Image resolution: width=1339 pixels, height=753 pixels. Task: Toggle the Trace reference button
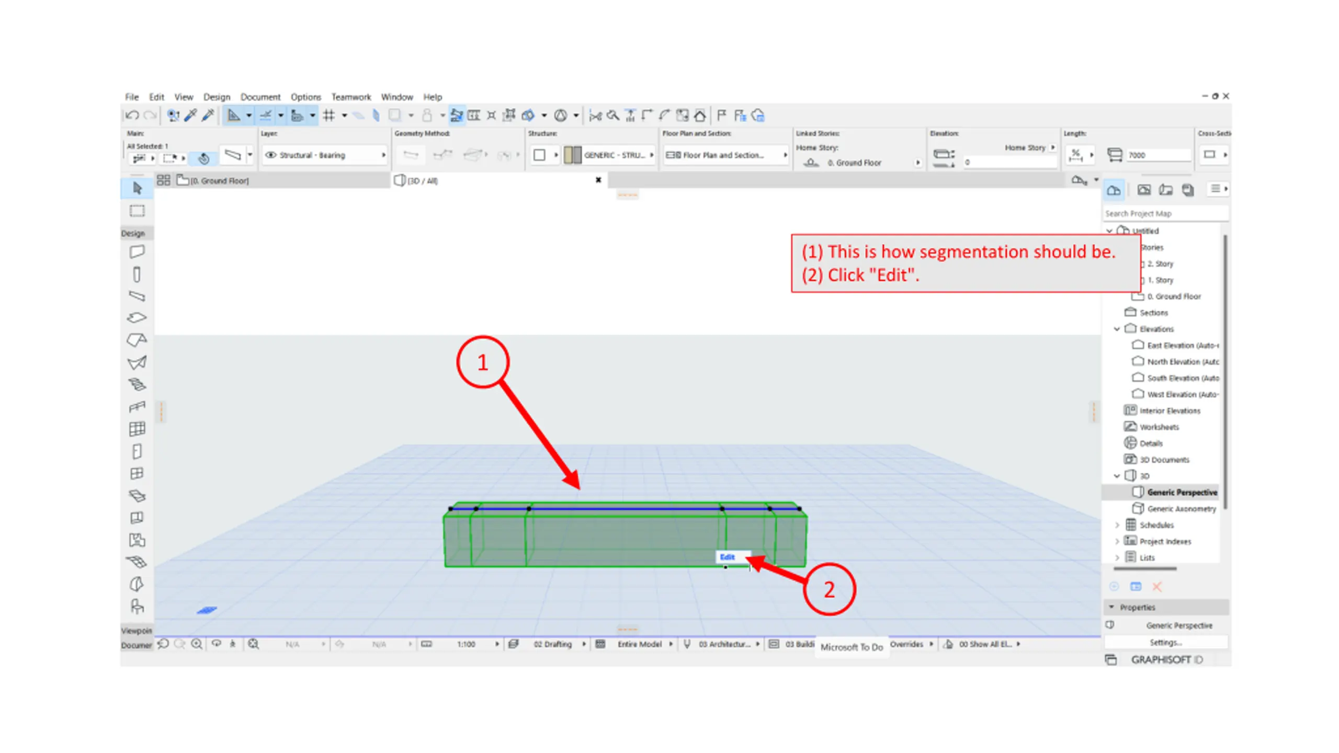pos(394,115)
